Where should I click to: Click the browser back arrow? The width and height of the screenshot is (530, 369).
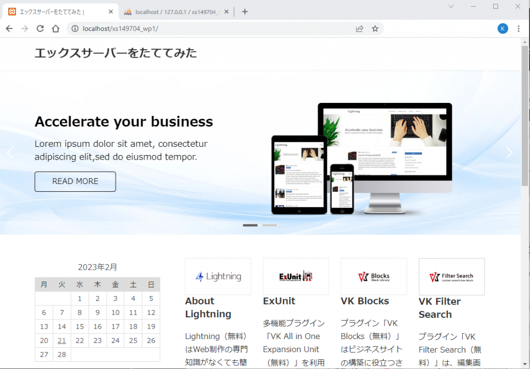(9, 29)
